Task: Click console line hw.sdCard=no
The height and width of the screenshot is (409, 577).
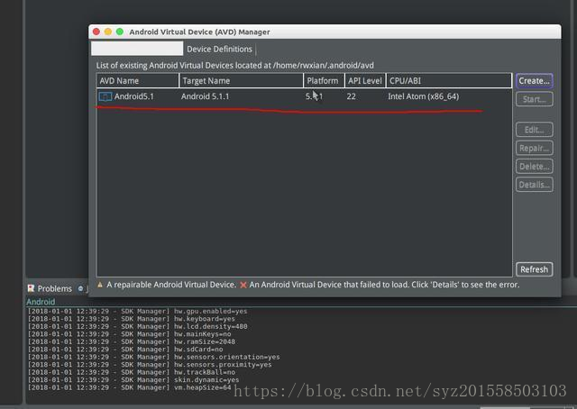Action: tap(125, 350)
